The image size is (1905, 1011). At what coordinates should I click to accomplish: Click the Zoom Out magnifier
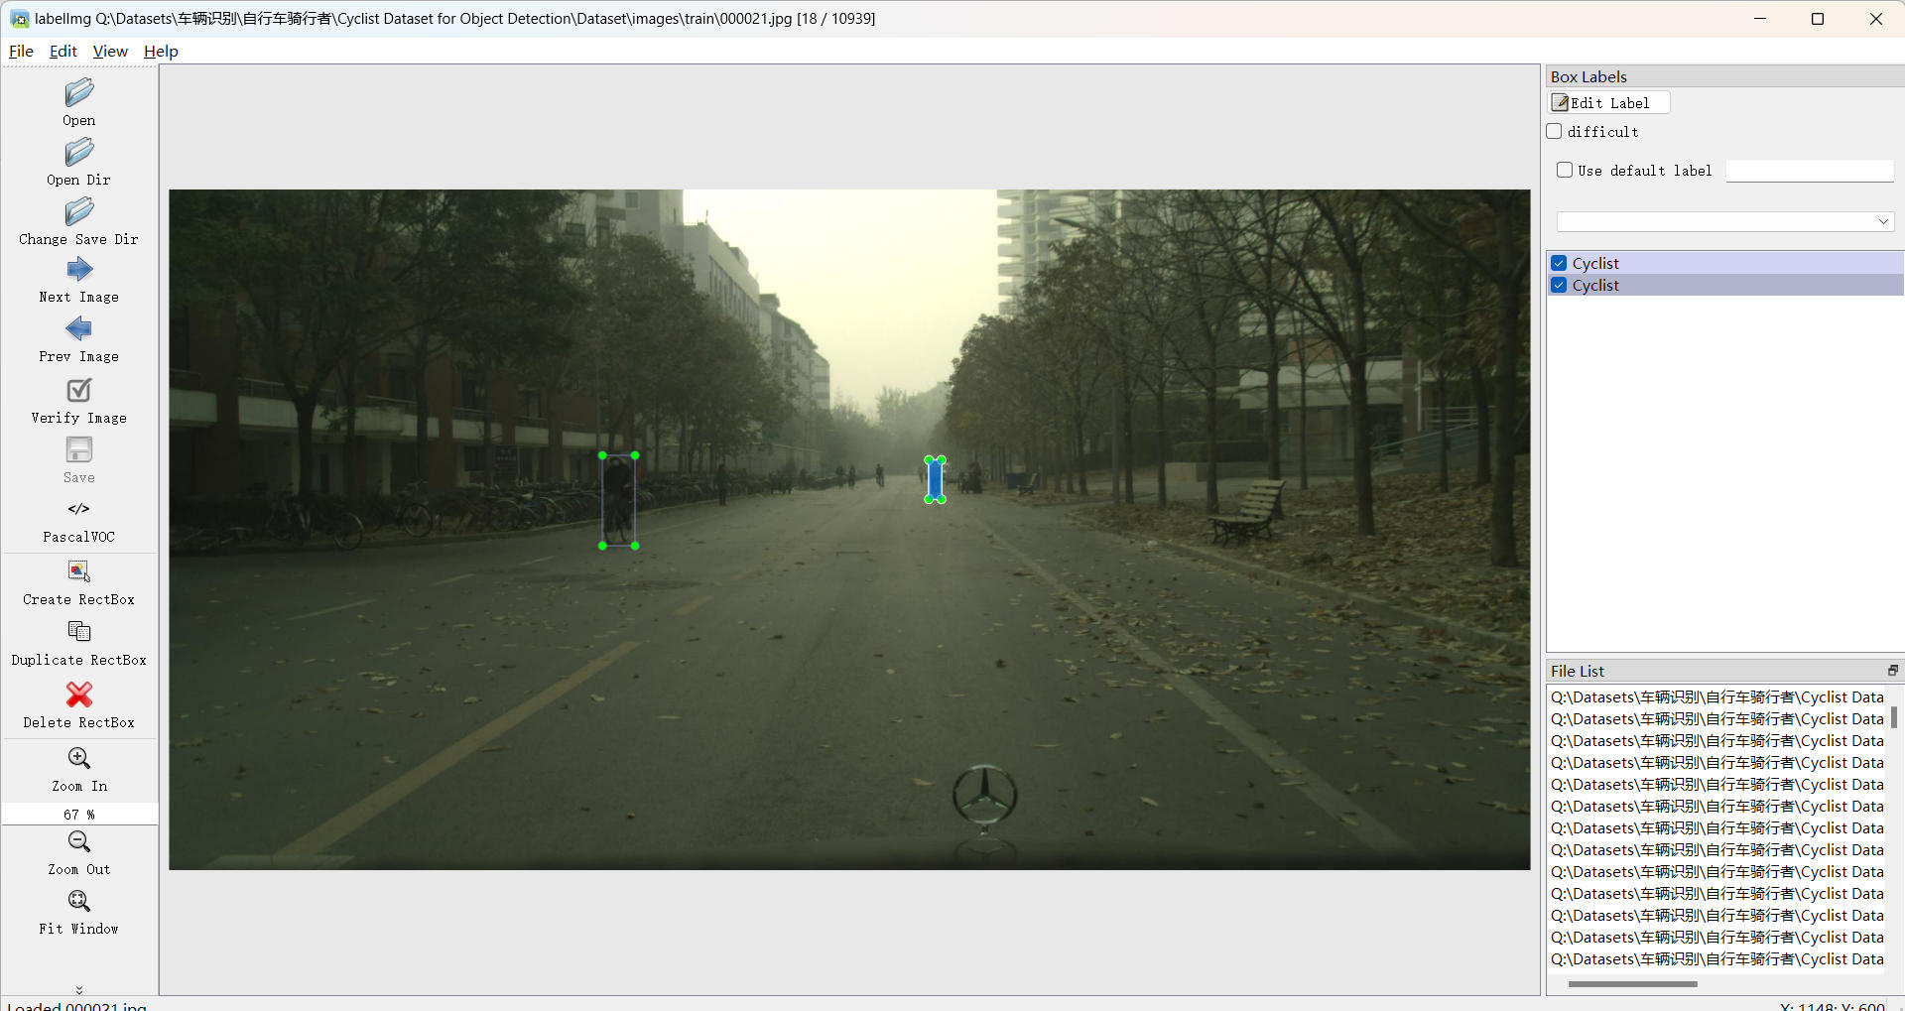click(x=79, y=841)
